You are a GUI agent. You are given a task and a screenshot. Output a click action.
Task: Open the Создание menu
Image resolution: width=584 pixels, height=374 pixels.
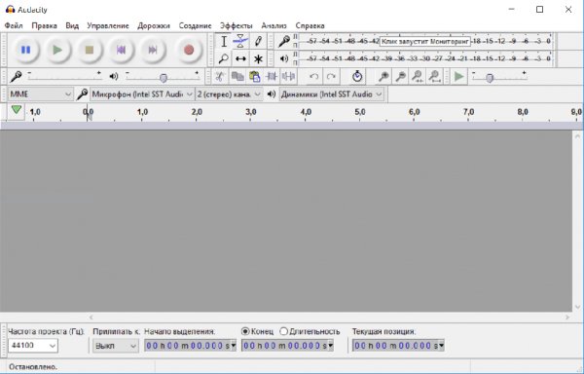[x=196, y=25]
